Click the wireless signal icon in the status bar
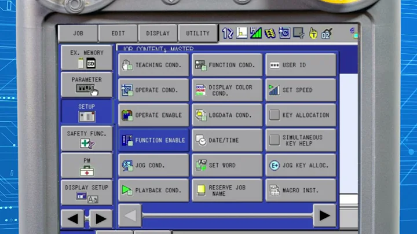417x234 pixels. click(x=353, y=32)
